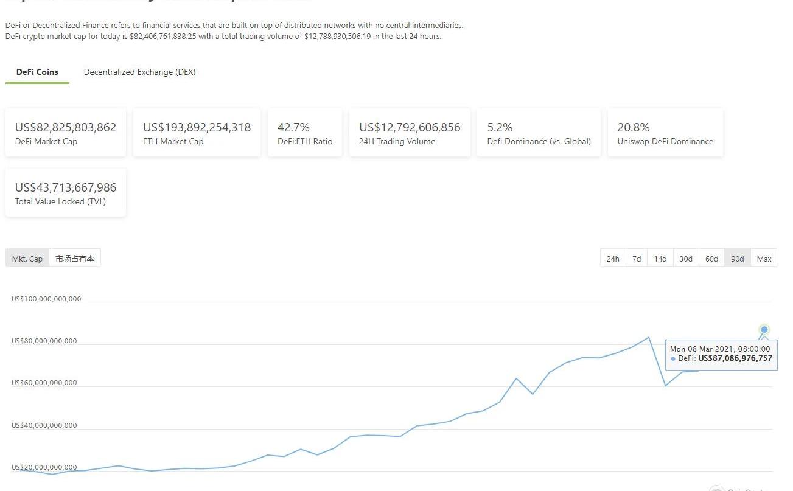Set chart range to 24h
Screen dimensions: 793x491
pos(613,259)
